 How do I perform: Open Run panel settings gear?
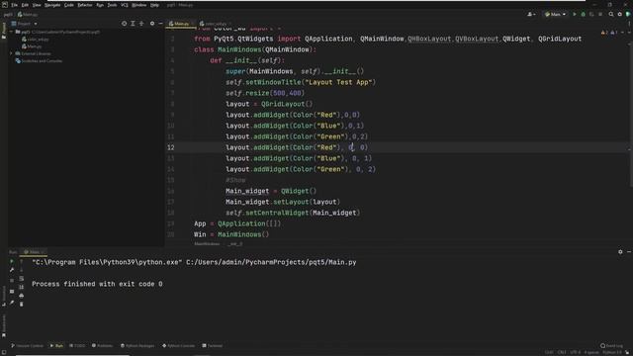[620, 252]
